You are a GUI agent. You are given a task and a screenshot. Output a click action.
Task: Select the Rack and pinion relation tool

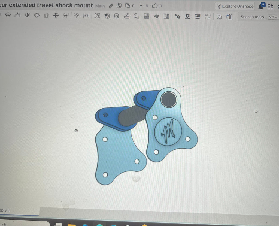187,17
